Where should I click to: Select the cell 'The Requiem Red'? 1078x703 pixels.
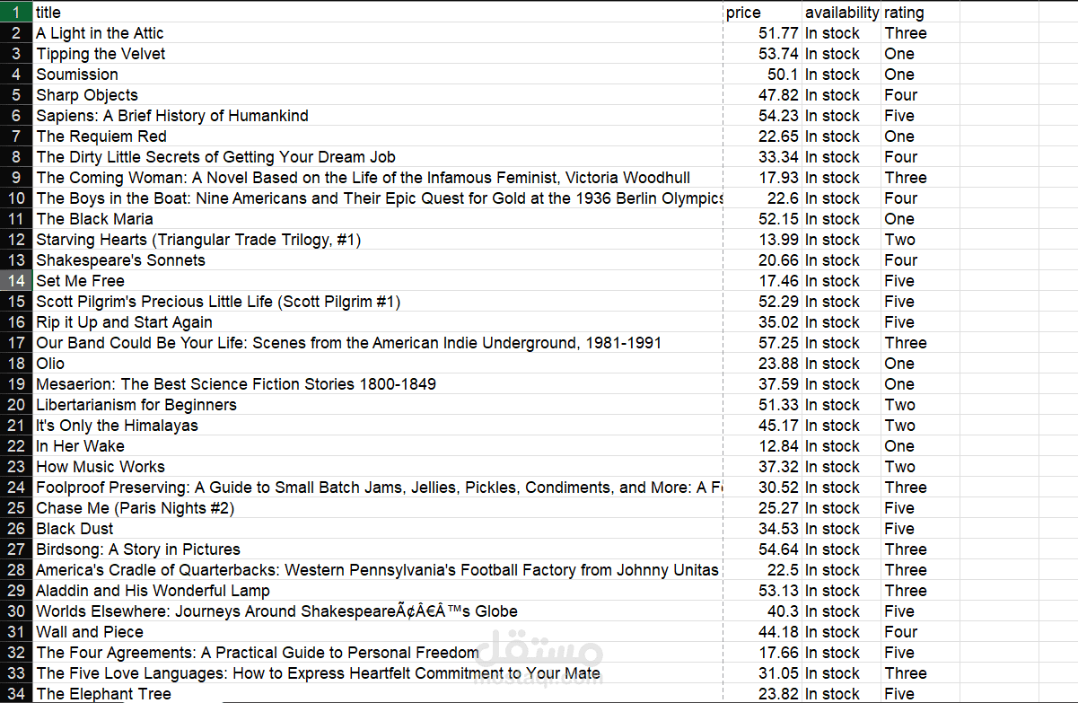[379, 136]
